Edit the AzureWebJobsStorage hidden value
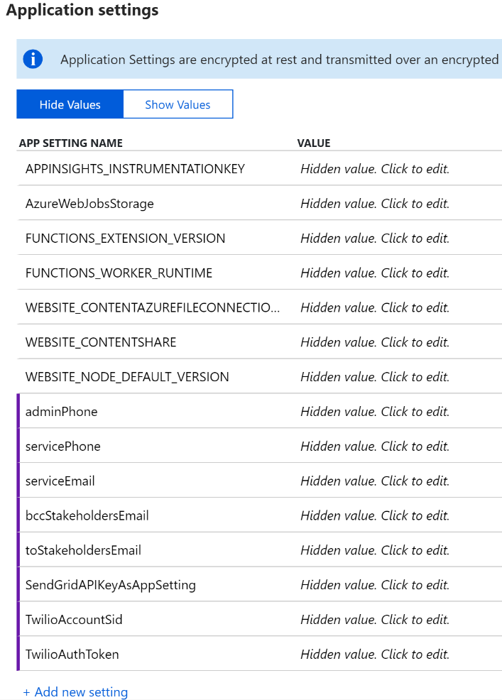The image size is (502, 700). click(x=375, y=204)
